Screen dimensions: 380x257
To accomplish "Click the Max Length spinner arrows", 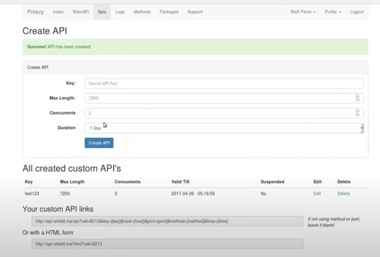I will [357, 98].
